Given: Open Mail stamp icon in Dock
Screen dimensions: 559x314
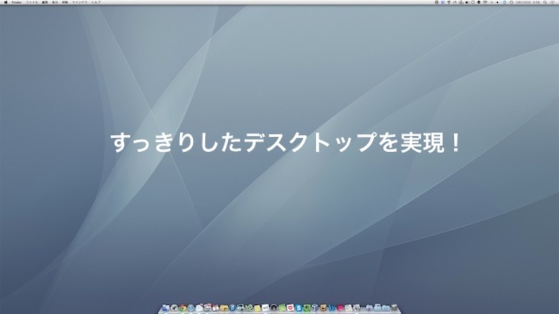Looking at the screenshot, I should click(199, 308).
